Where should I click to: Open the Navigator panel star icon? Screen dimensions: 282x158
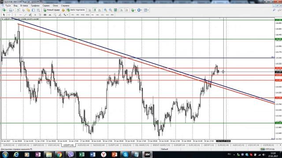coord(28,10)
